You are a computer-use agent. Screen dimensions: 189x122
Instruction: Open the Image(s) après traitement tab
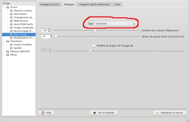(x=94, y=4)
